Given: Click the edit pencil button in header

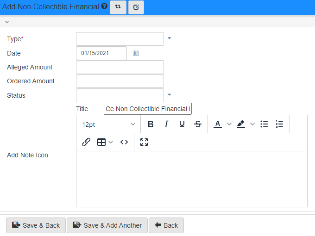Looking at the screenshot, I should pyautogui.click(x=136, y=7).
